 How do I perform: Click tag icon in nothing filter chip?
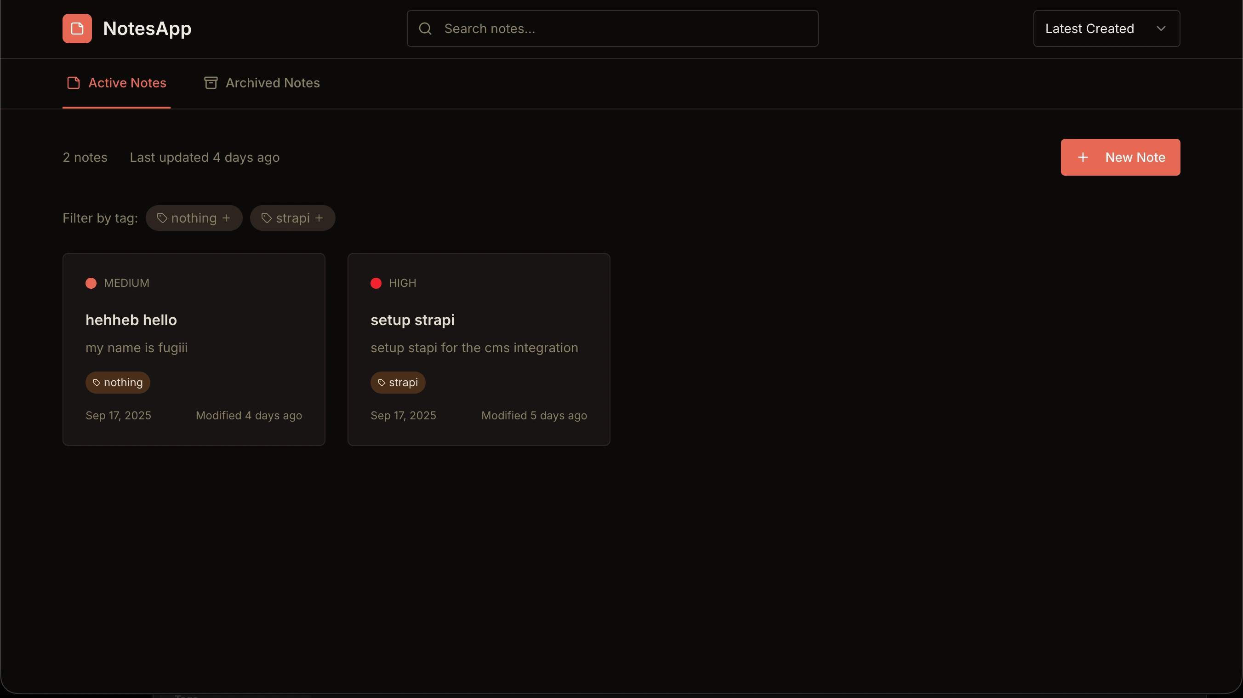click(162, 218)
